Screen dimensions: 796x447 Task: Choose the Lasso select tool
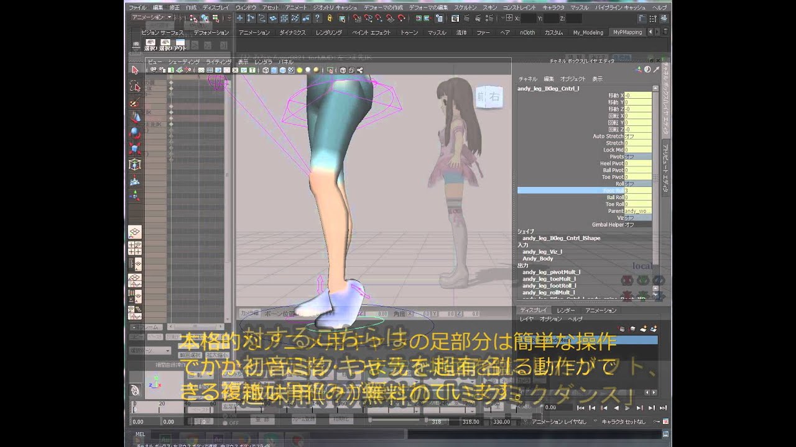[135, 86]
